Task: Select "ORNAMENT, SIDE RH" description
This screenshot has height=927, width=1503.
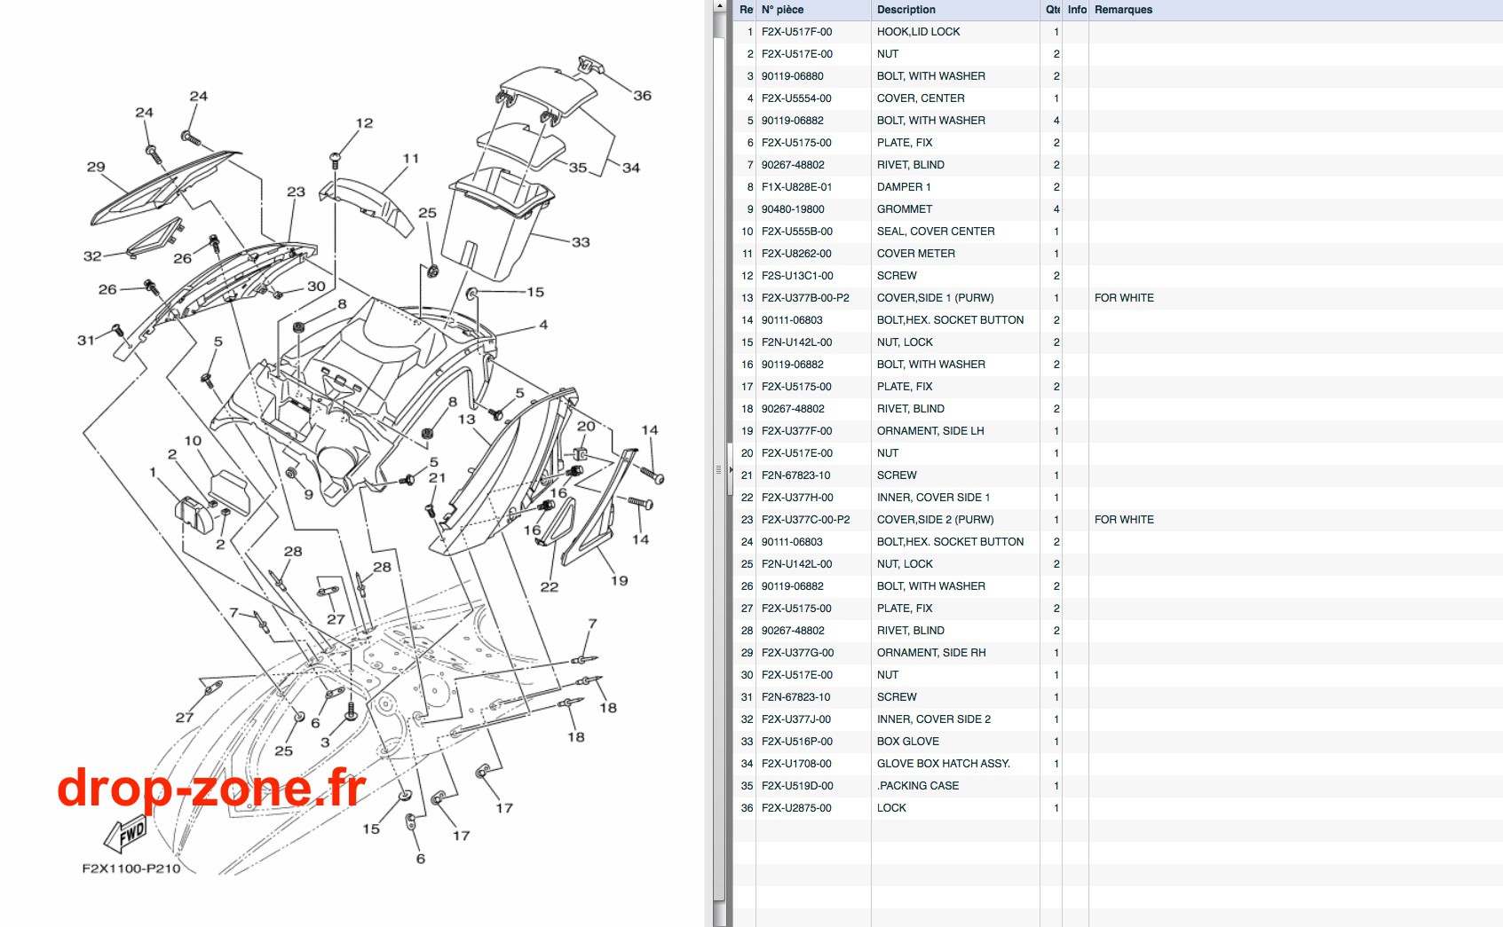Action: pos(931,653)
